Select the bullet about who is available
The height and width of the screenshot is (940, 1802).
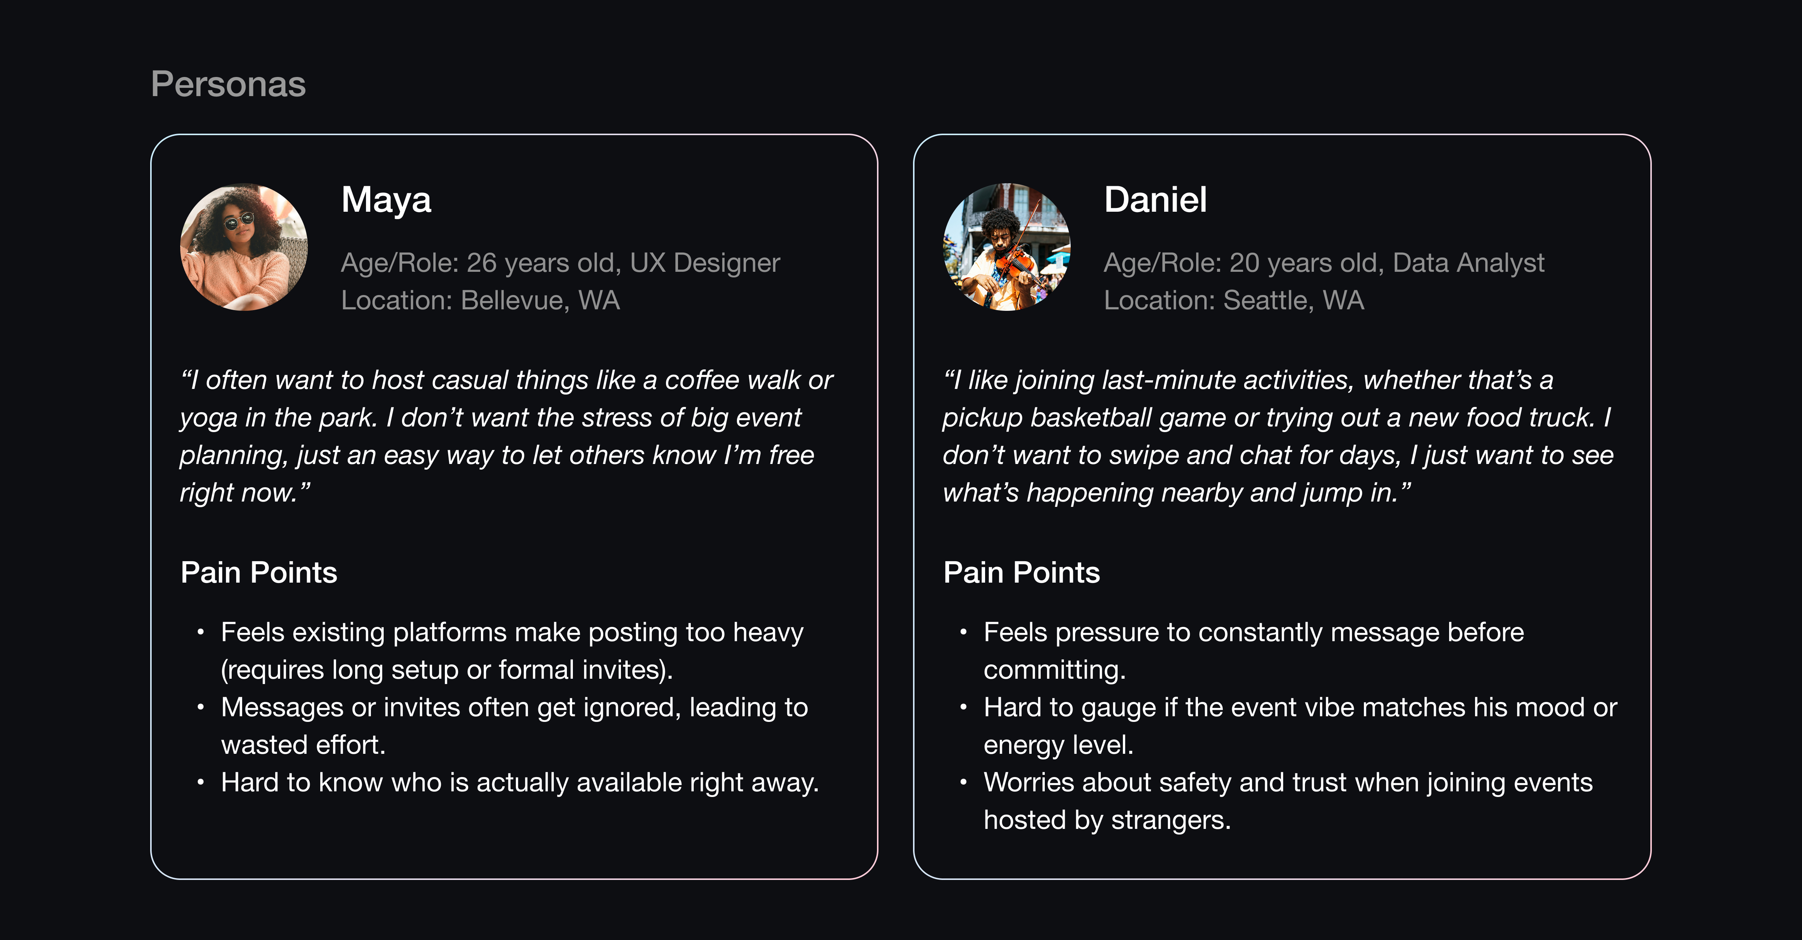519,783
